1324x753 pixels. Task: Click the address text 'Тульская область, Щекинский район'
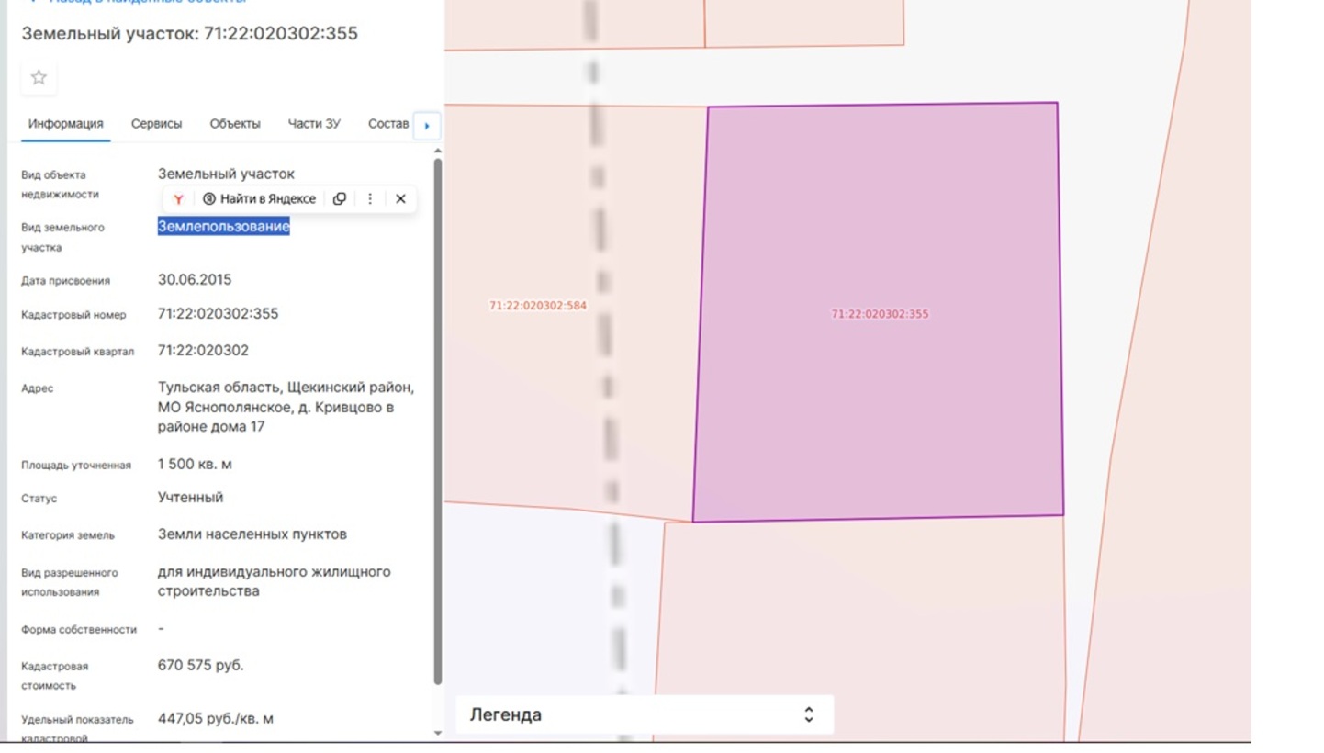286,388
